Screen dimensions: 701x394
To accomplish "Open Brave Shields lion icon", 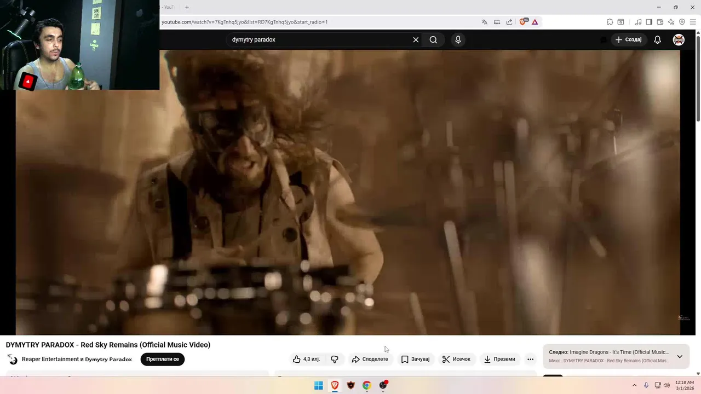I will (x=523, y=22).
